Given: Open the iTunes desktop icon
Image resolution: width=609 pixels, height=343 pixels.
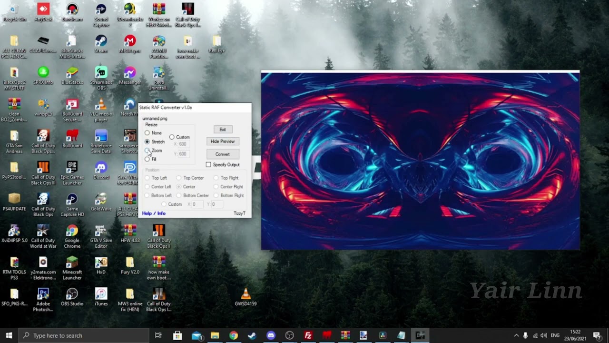Looking at the screenshot, I should pos(101,297).
